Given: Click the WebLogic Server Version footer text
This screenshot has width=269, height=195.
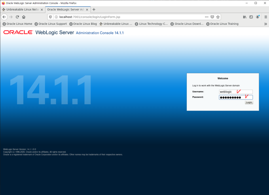Looking at the screenshot, I should pyautogui.click(x=20, y=149).
